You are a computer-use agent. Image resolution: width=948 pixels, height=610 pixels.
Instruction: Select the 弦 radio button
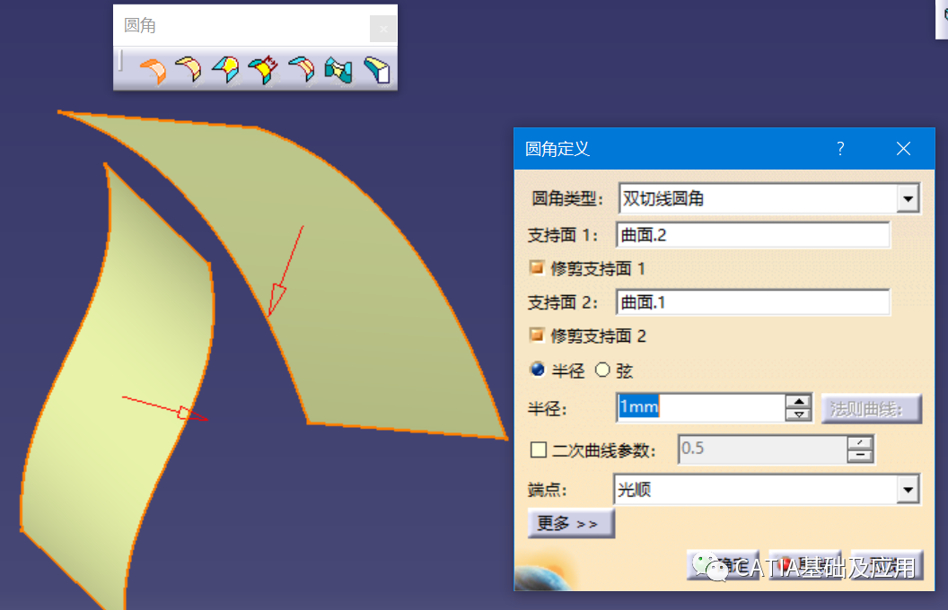(602, 370)
